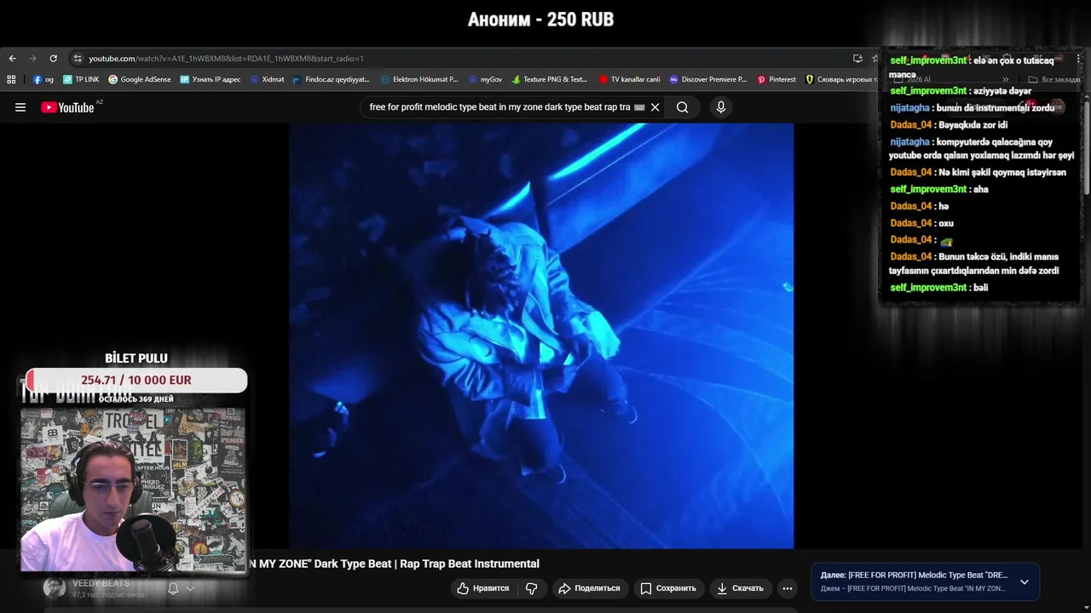1091x613 pixels.
Task: Open the Texture PNG bookmark
Action: pos(550,79)
